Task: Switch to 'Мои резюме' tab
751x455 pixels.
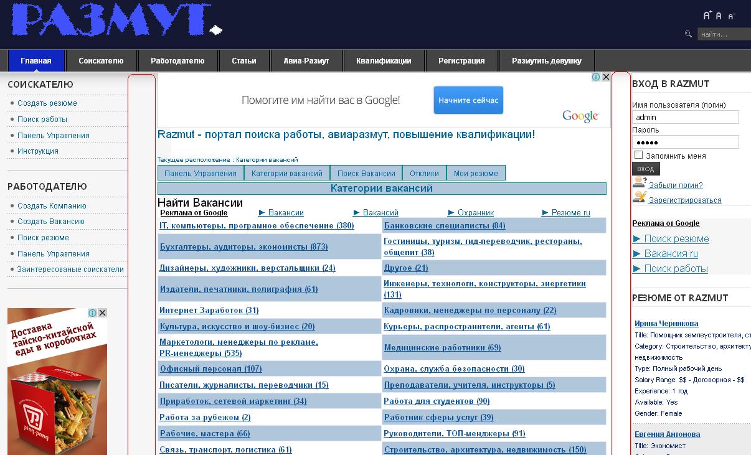Action: tap(476, 173)
